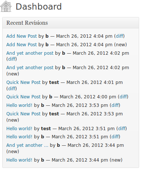Open And yet another post marked new at 4:02
Viewport: 141px width, 169px height.
(30, 68)
